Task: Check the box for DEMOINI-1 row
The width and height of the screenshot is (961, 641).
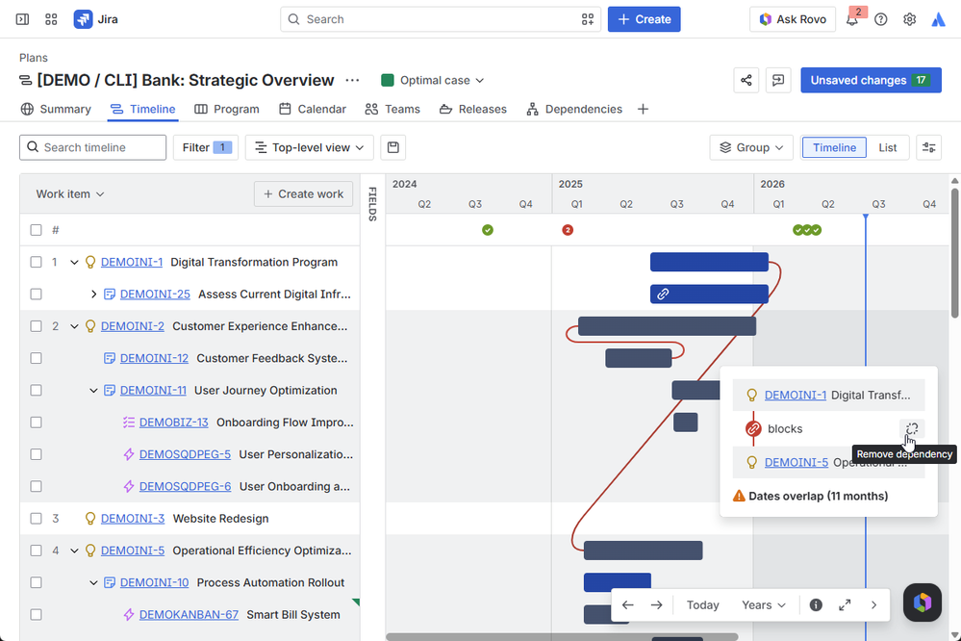Action: (x=37, y=262)
